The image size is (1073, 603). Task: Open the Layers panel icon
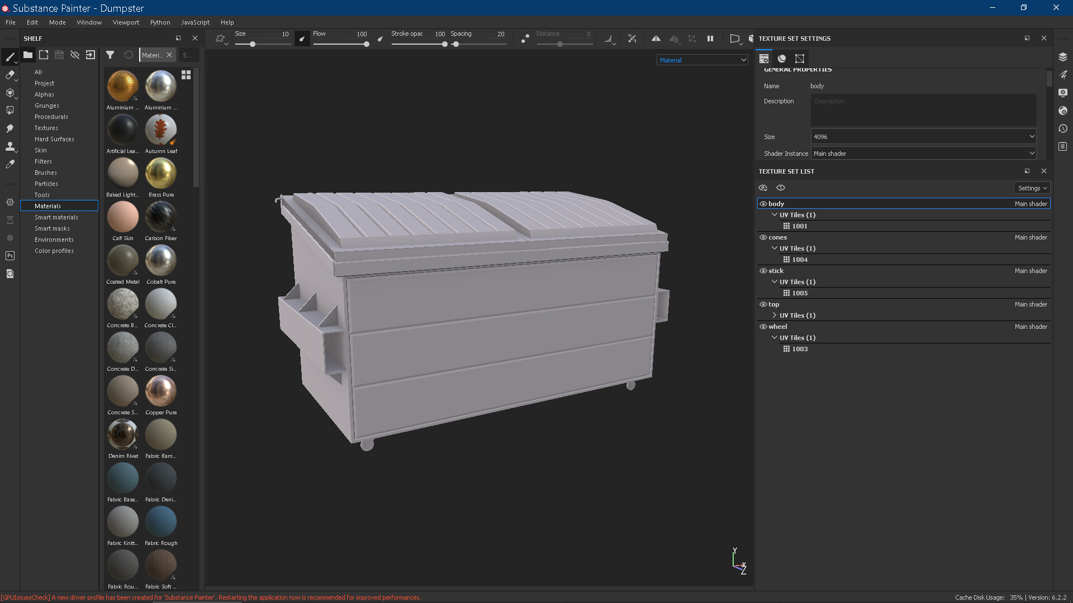[1063, 56]
